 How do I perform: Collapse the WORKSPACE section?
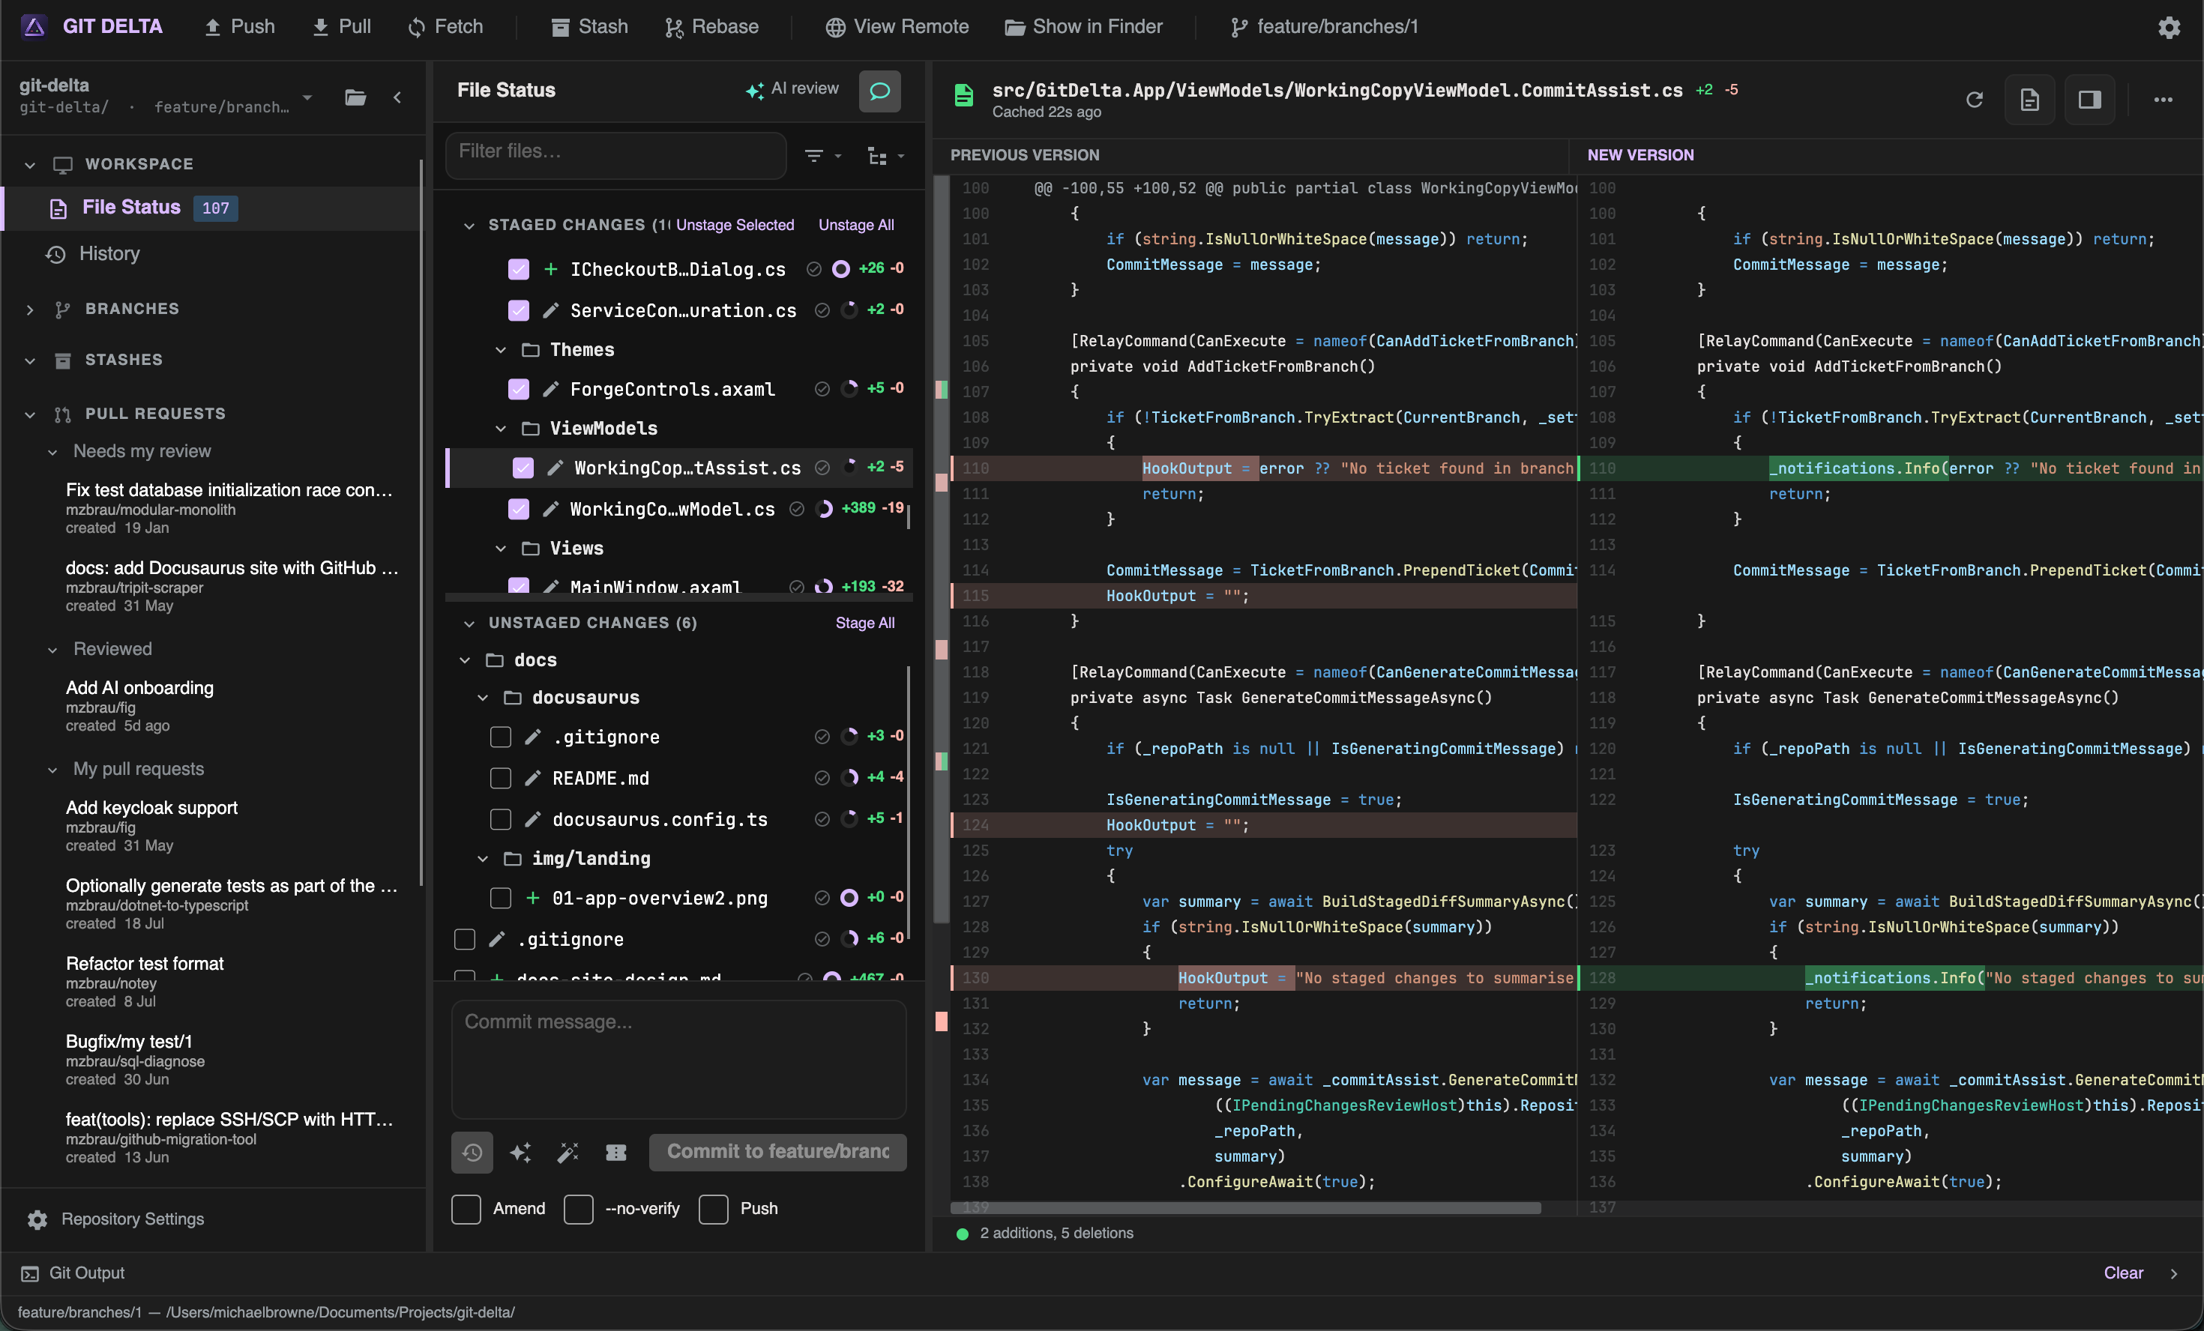(31, 165)
